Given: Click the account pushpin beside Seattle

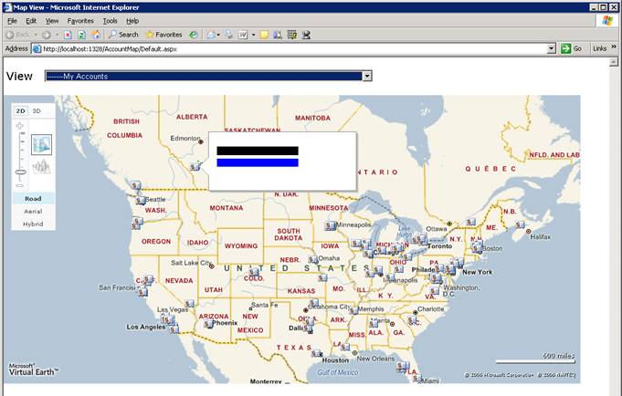Looking at the screenshot, I should point(141,201).
